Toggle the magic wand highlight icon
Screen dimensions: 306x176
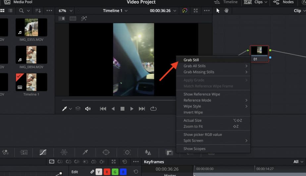84,18
